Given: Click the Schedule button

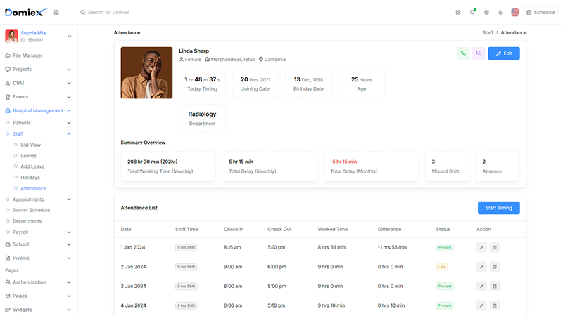Looking at the screenshot, I should point(540,12).
